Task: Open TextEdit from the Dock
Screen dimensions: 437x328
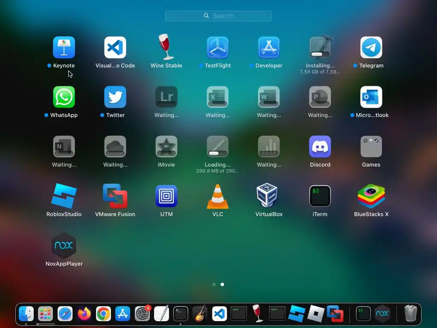Action: pyautogui.click(x=161, y=314)
